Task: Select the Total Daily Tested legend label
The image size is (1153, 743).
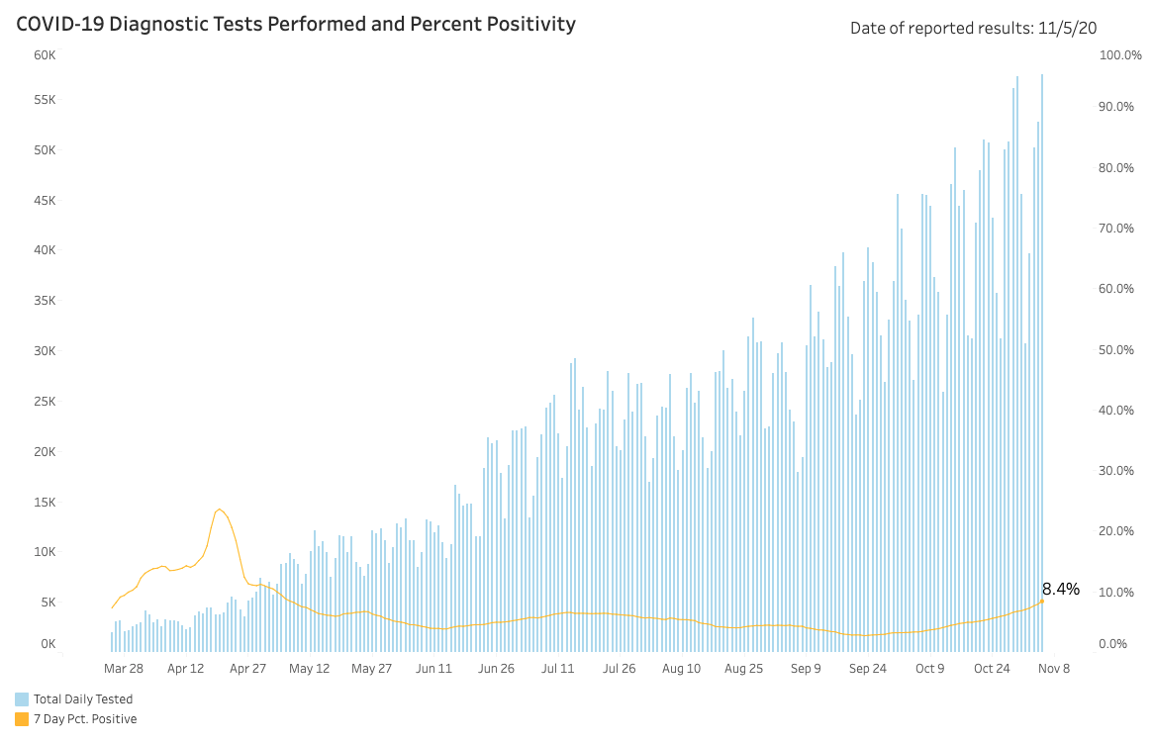Action: pos(83,698)
